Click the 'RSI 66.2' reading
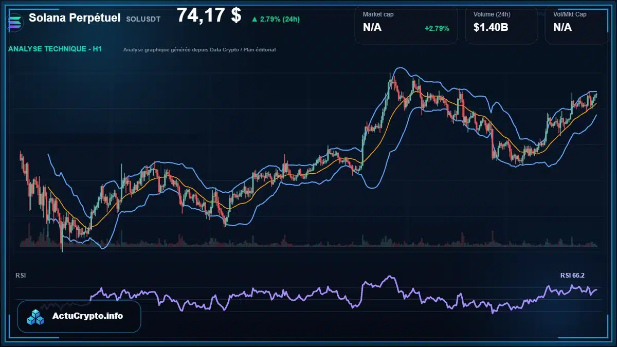 (572, 276)
